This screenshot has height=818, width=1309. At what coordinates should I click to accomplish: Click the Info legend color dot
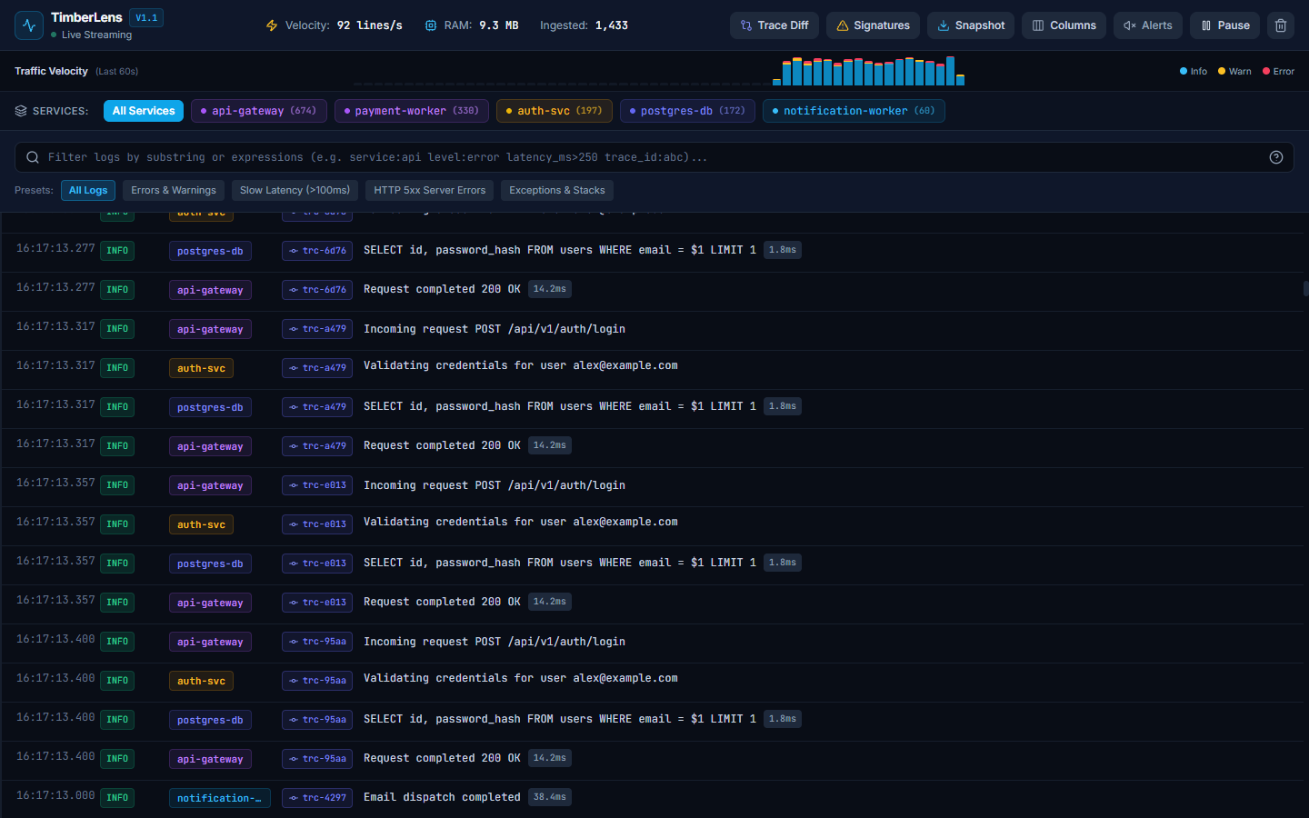[1184, 71]
